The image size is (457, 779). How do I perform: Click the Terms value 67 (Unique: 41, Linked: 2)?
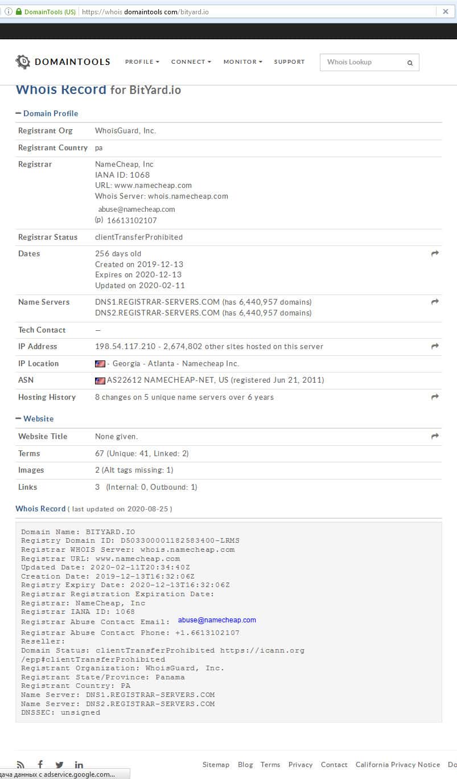[142, 453]
